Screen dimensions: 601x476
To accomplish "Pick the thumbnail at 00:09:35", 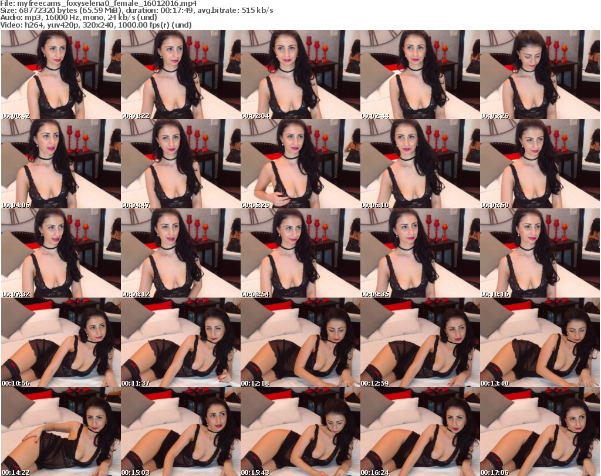I will click(420, 253).
